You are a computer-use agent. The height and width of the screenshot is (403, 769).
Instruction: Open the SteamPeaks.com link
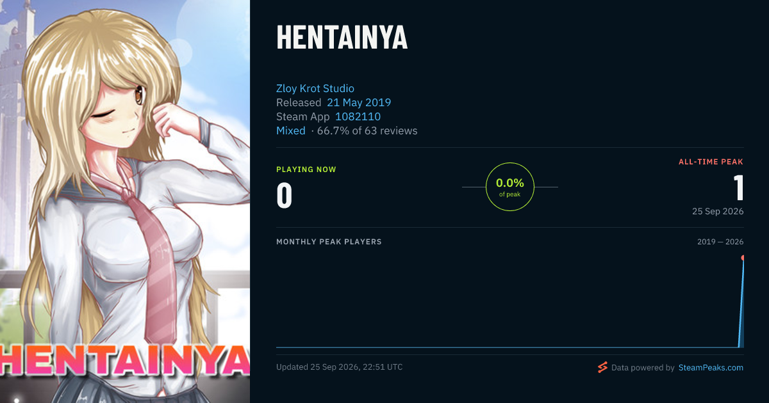click(x=711, y=368)
